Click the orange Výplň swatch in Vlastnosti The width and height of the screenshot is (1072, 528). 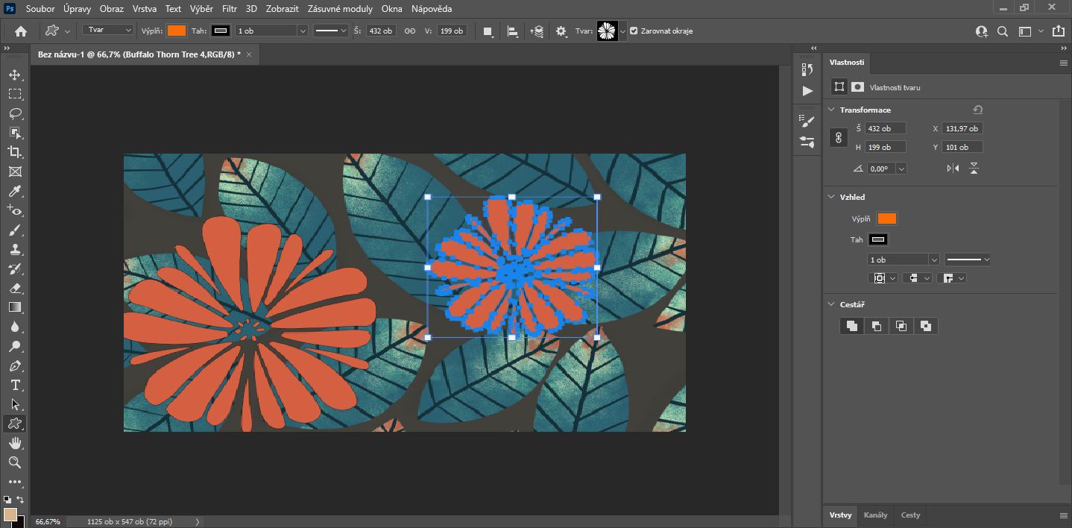886,219
